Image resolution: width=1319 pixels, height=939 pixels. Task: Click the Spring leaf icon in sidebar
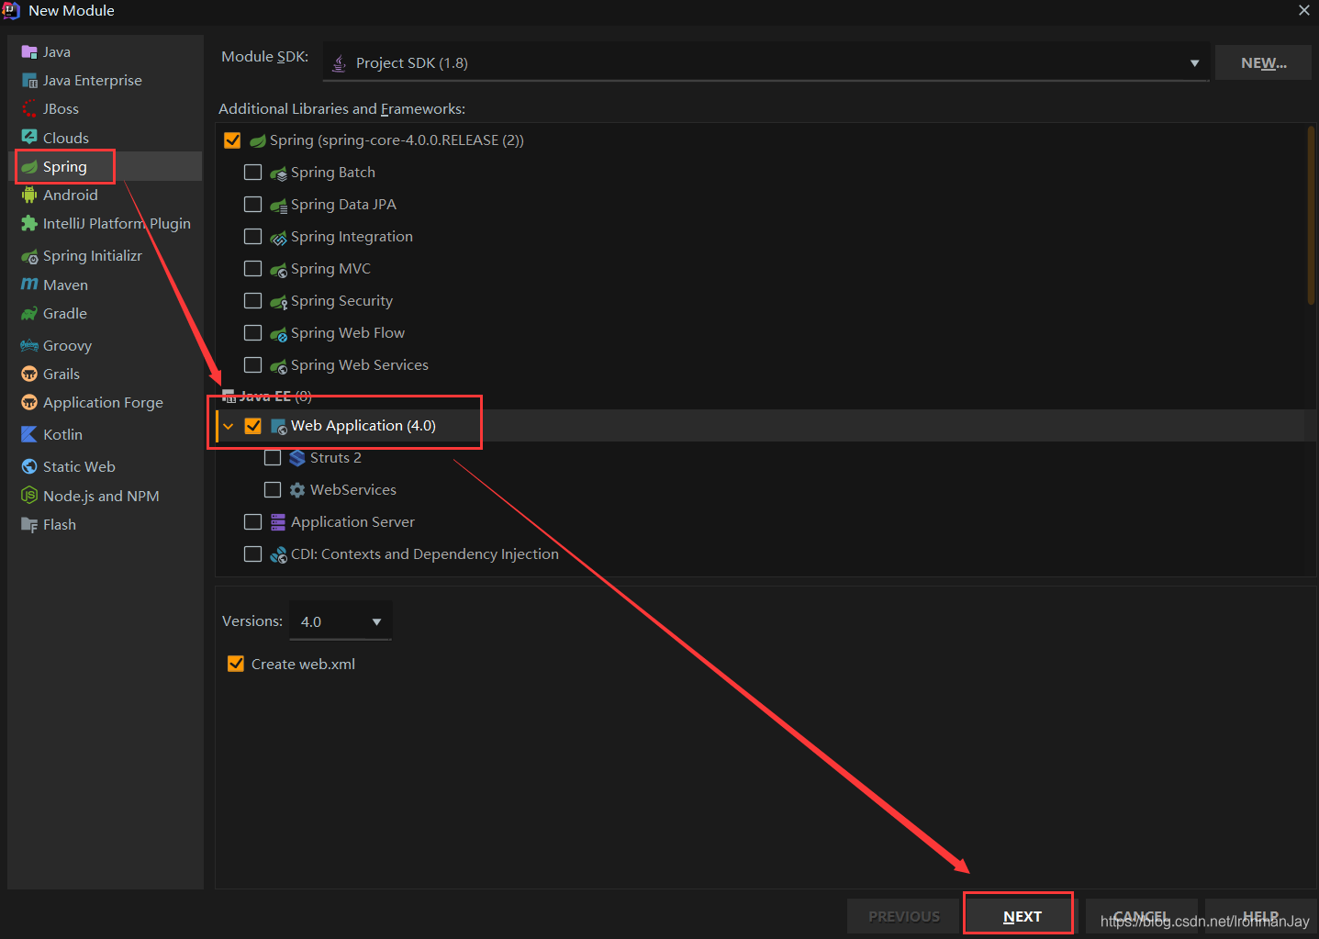point(29,167)
